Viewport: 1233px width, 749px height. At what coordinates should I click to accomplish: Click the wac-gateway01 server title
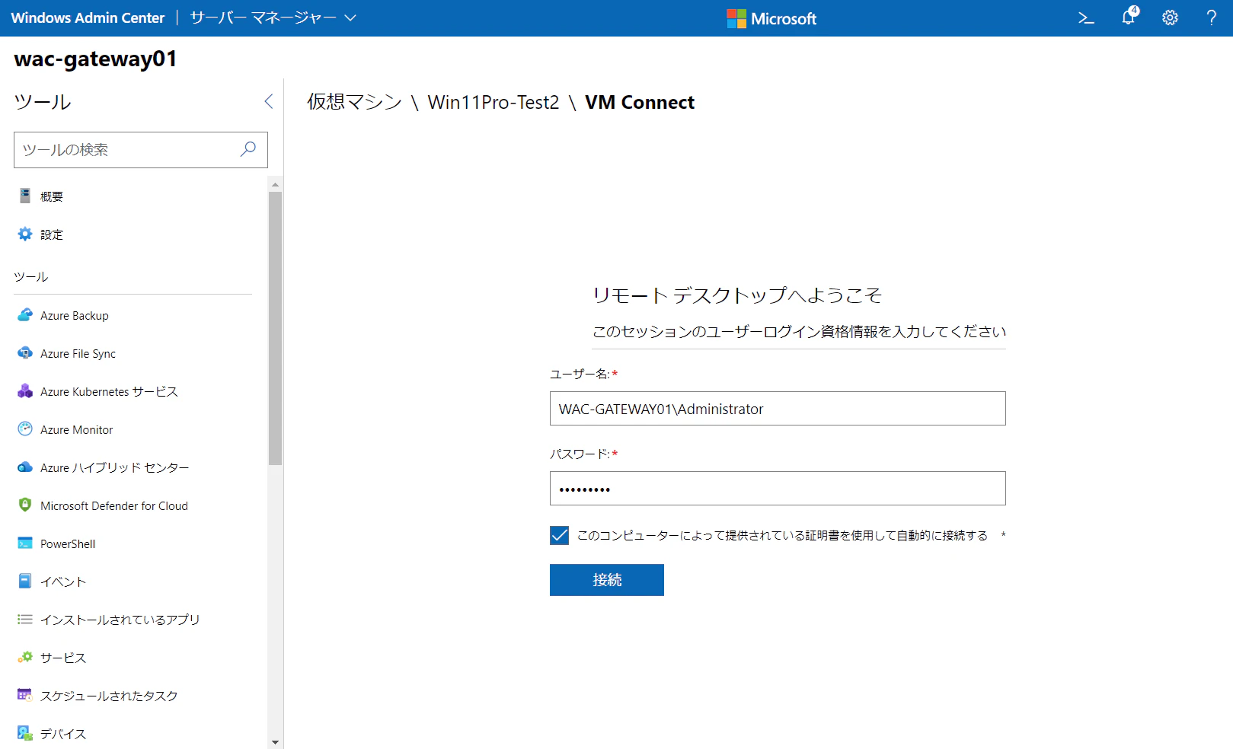pyautogui.click(x=95, y=59)
